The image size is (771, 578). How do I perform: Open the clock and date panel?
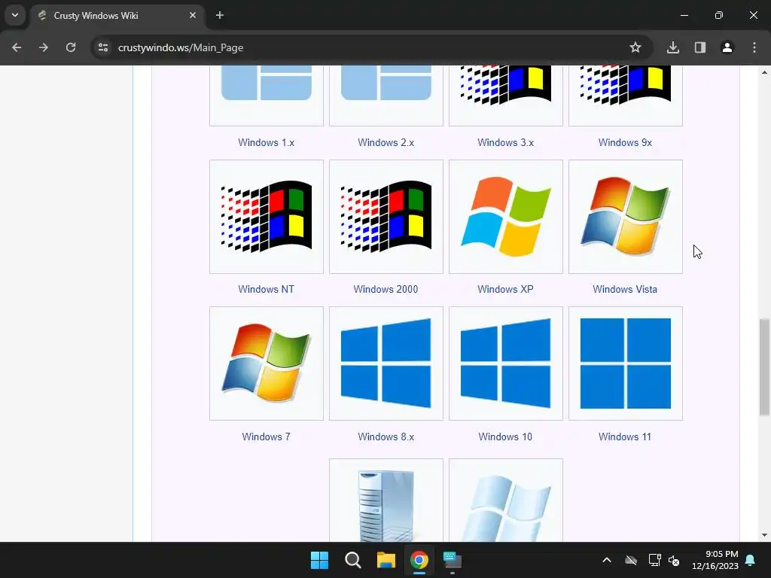(715, 560)
